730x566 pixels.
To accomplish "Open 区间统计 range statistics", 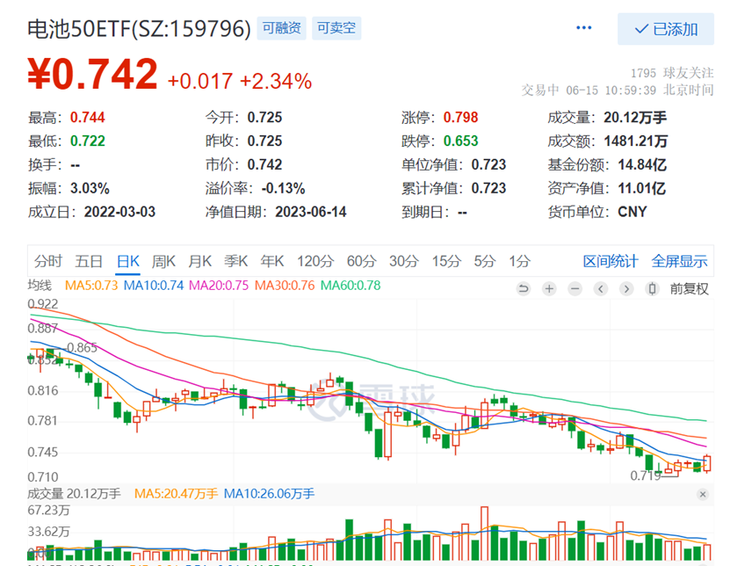I will click(x=611, y=261).
